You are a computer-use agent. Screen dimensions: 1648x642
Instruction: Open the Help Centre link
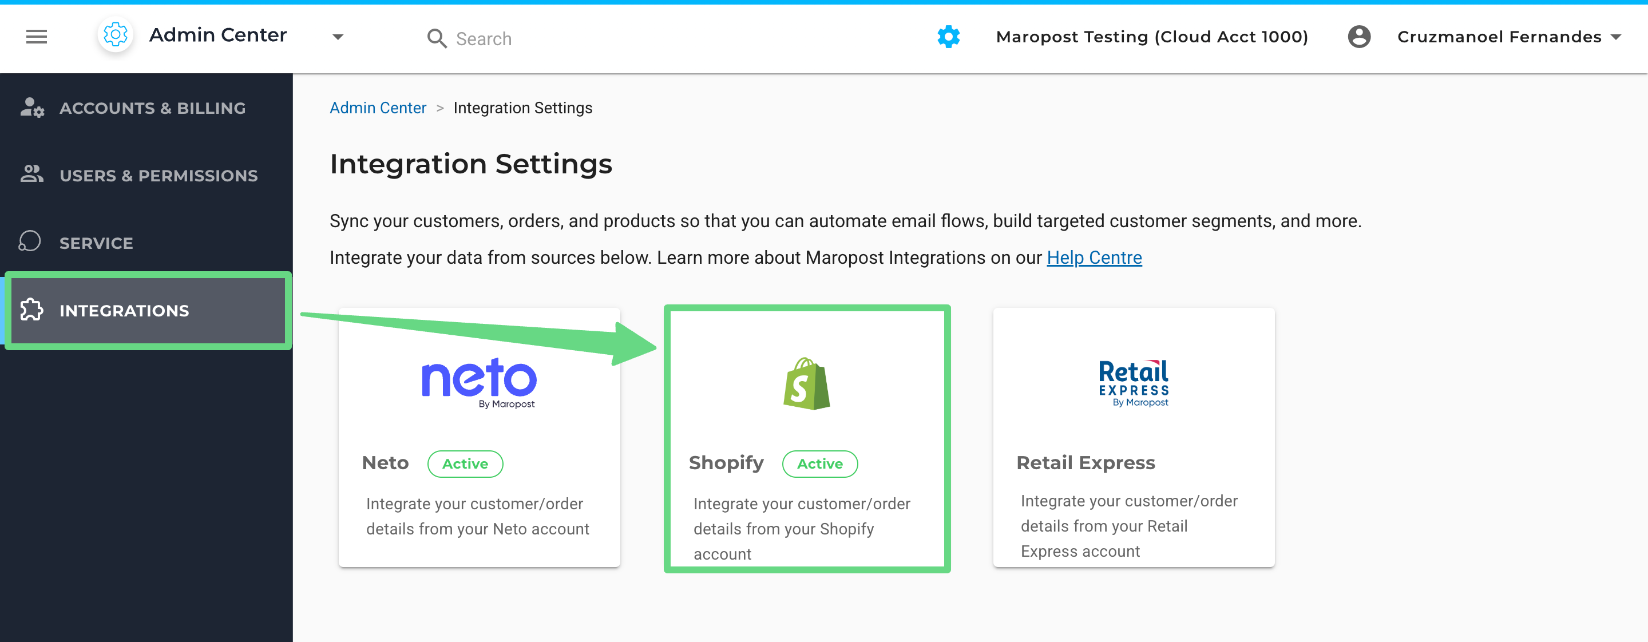pos(1094,257)
